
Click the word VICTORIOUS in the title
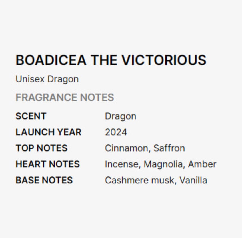click(x=164, y=60)
